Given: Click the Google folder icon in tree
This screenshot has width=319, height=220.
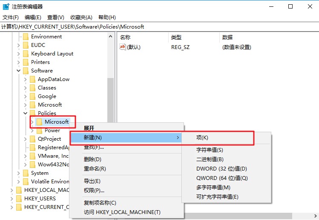Looking at the screenshot, I should pos(32,96).
